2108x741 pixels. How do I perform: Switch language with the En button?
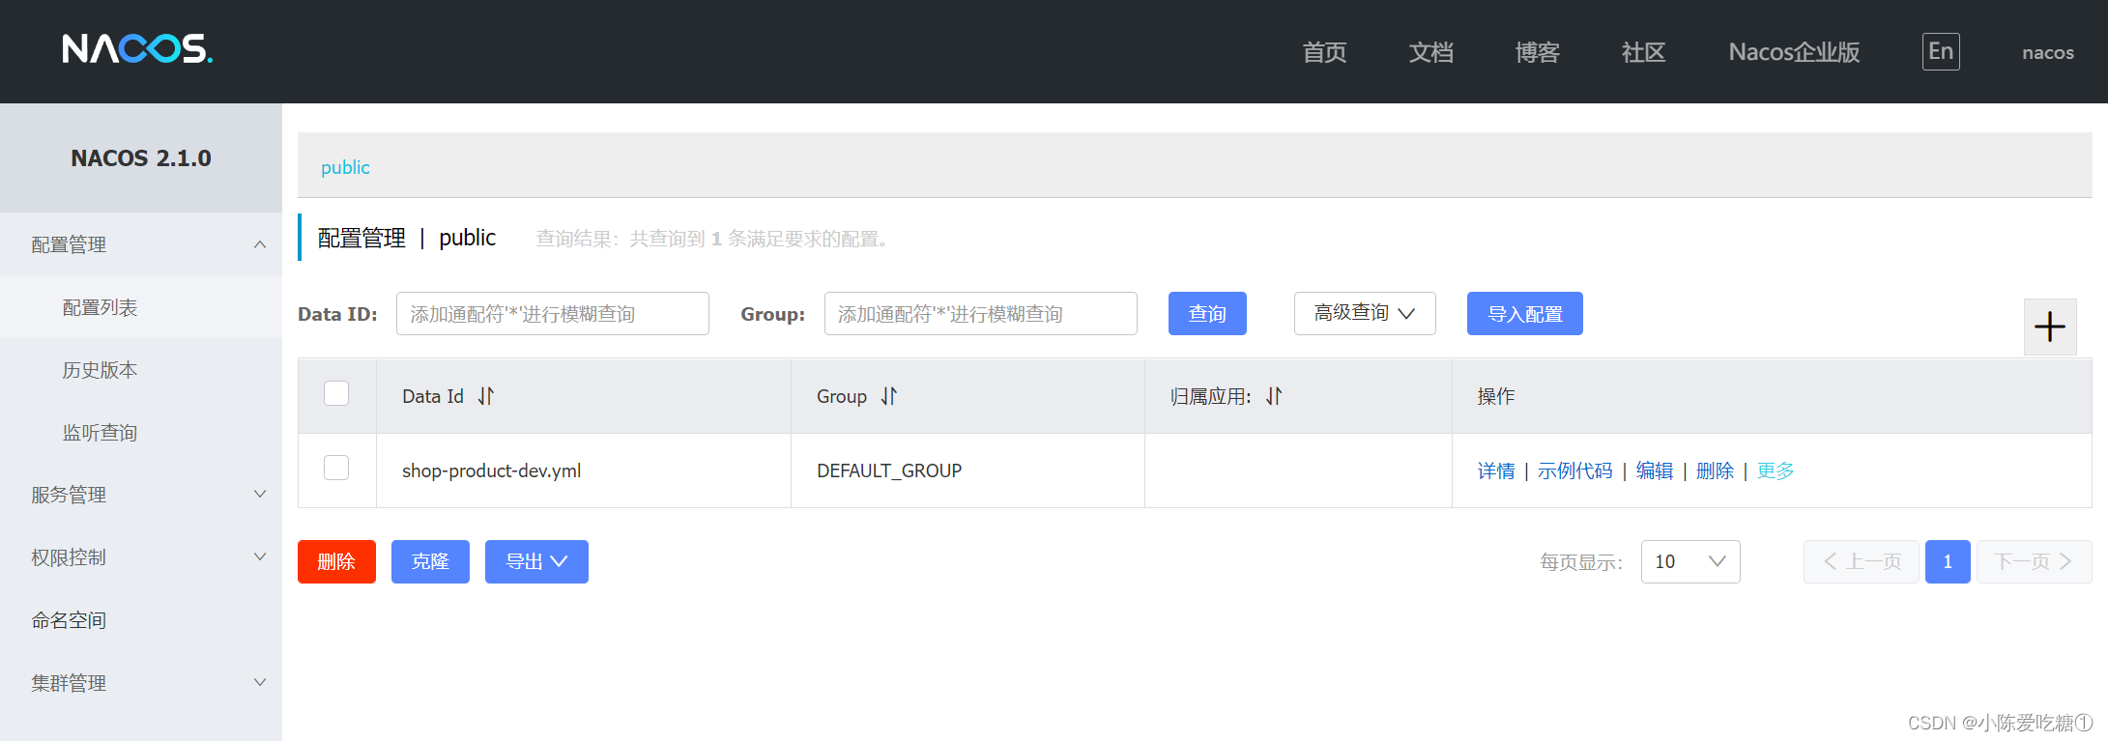tap(1941, 51)
